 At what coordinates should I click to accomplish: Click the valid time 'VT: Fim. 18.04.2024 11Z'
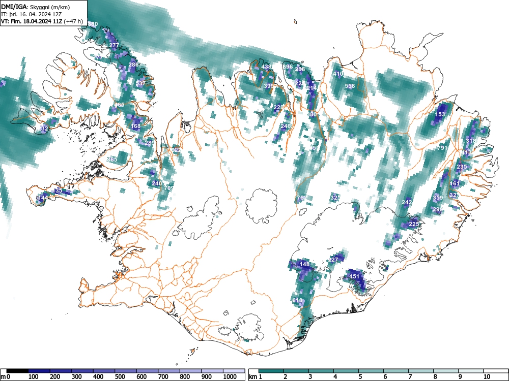tap(32, 22)
